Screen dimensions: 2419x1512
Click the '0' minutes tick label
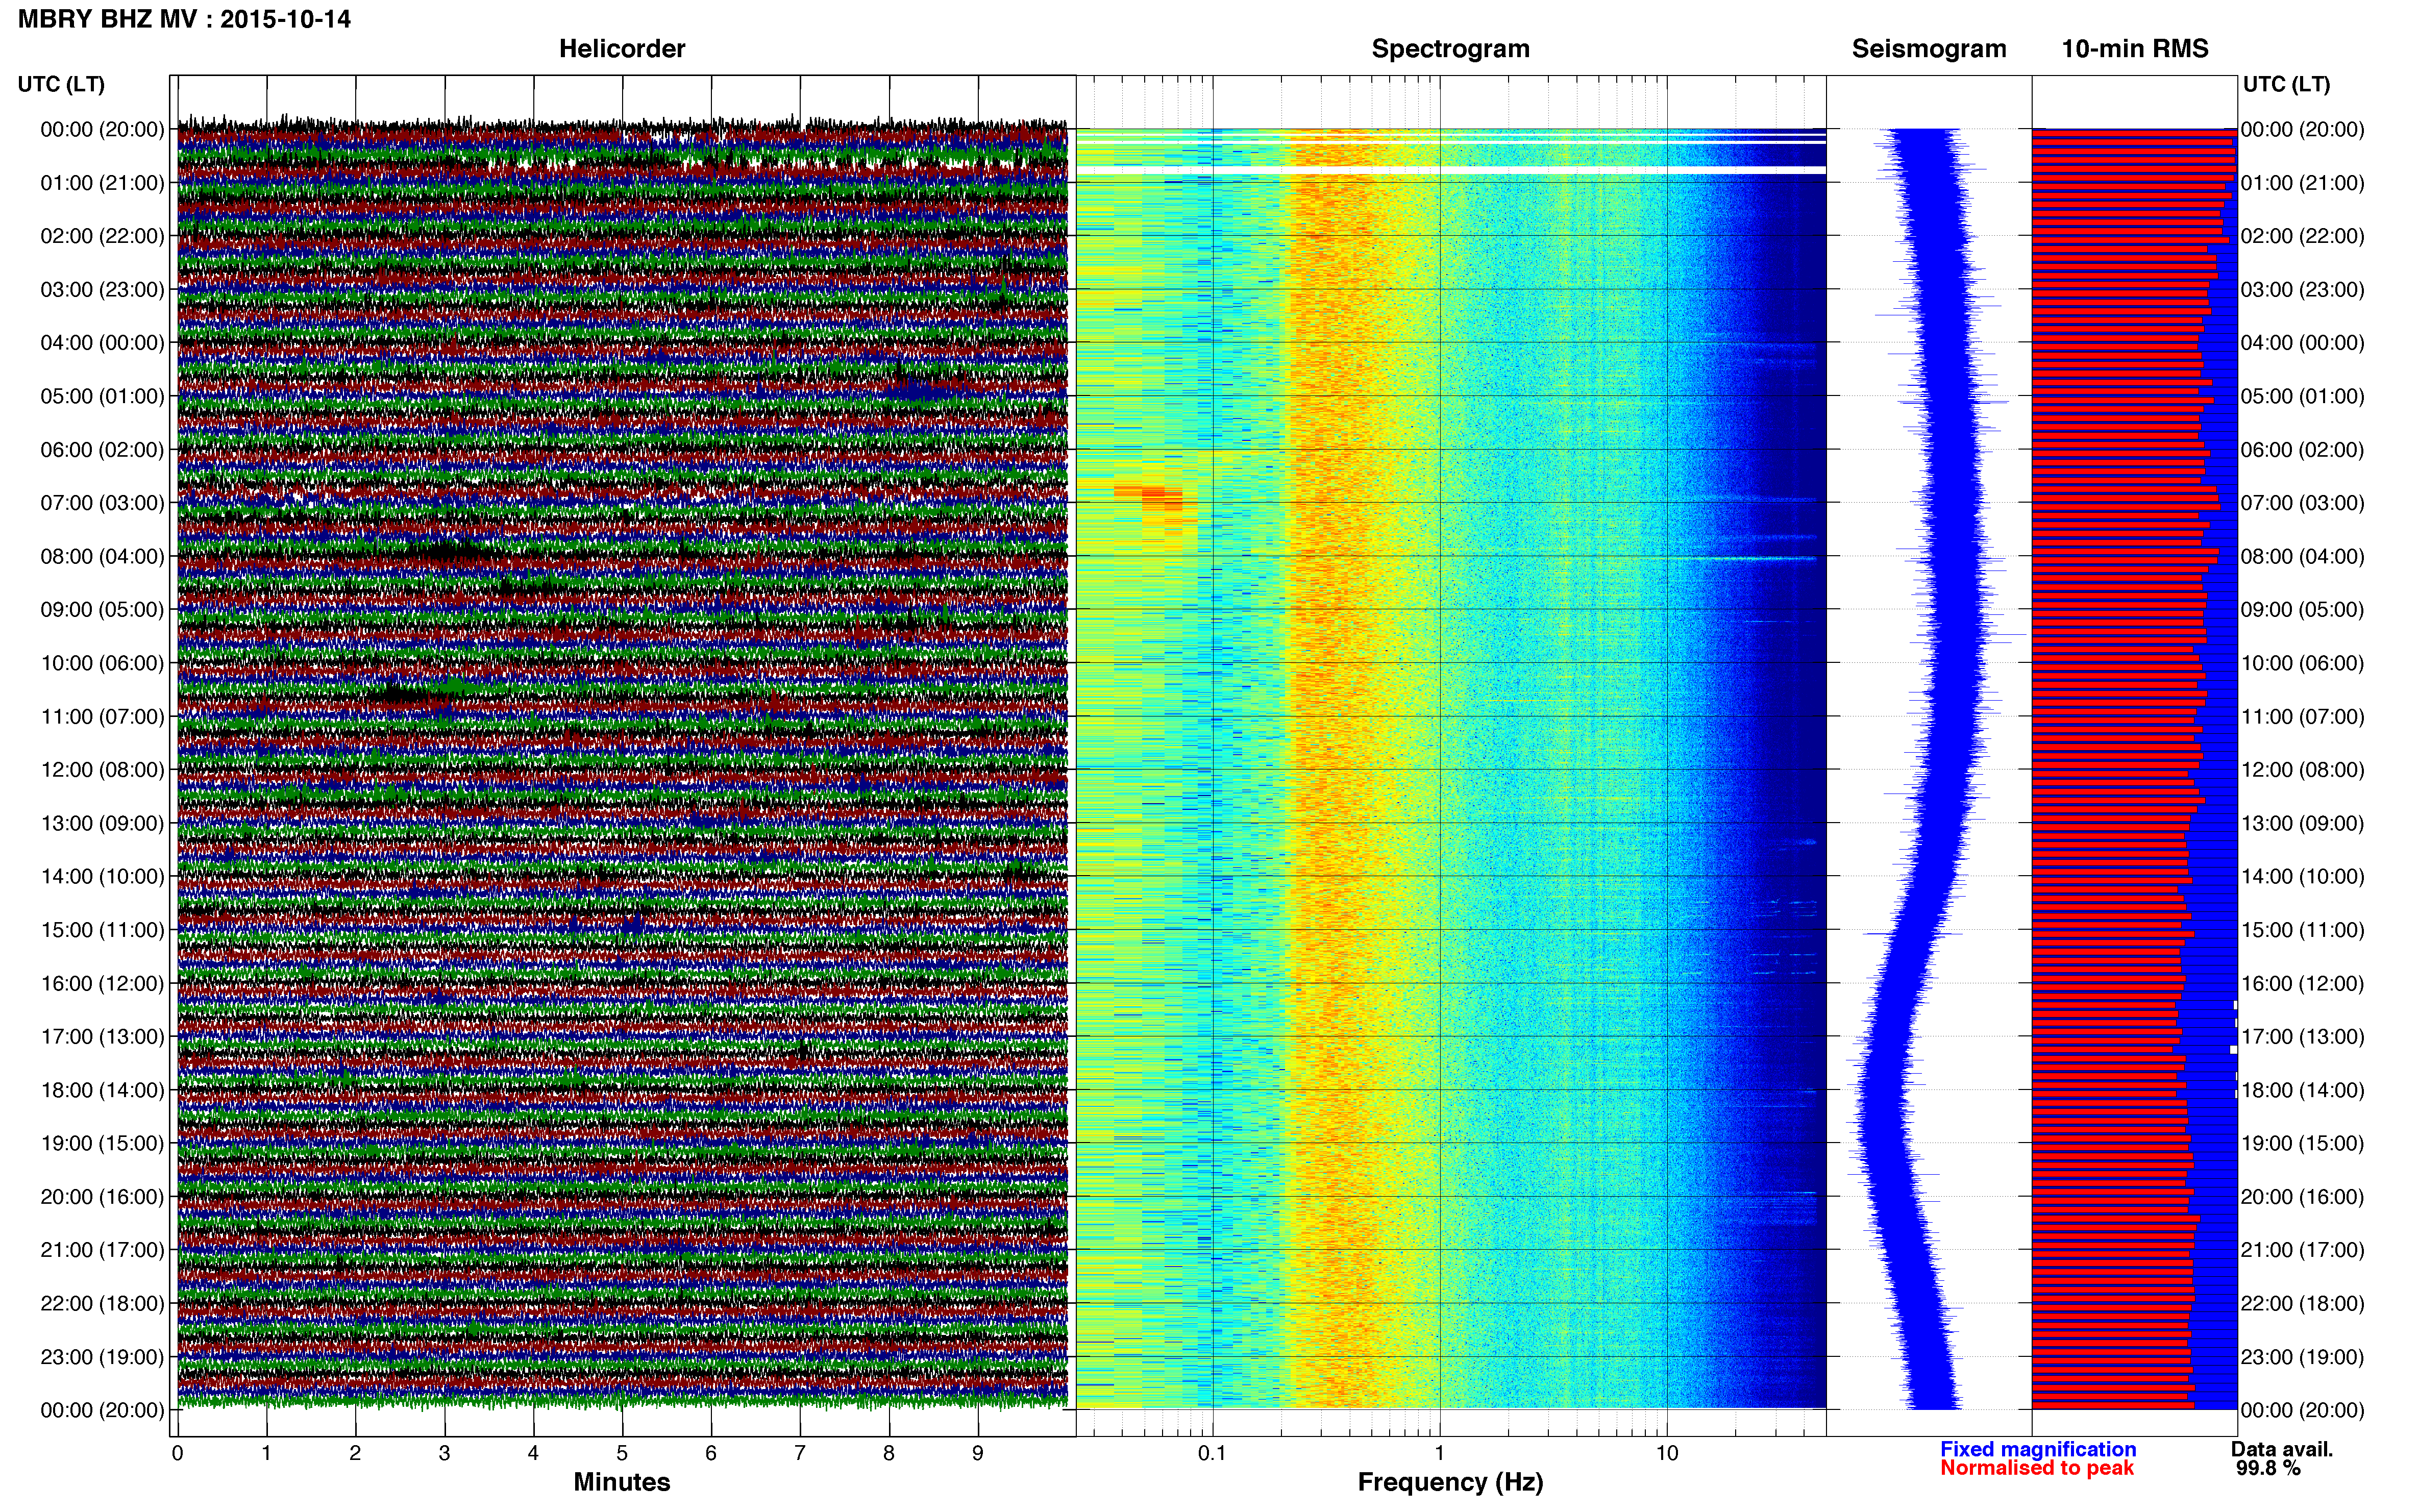pos(178,1453)
